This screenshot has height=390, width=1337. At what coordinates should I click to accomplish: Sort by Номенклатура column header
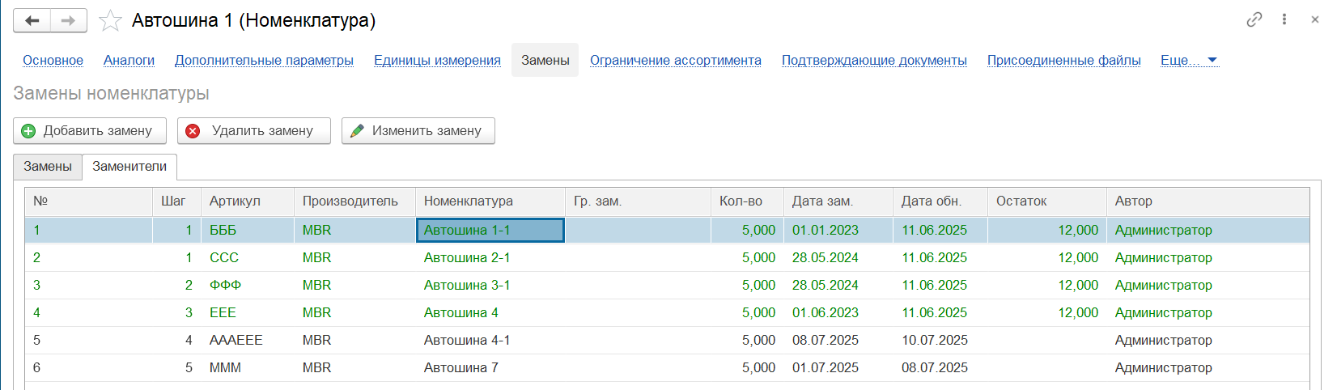[x=490, y=201]
